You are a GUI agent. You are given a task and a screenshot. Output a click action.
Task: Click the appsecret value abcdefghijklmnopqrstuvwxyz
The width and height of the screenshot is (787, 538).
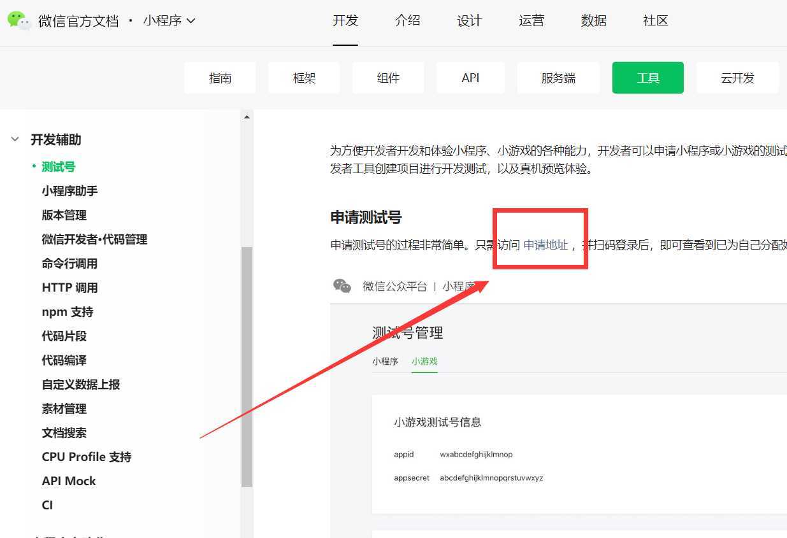(x=491, y=478)
